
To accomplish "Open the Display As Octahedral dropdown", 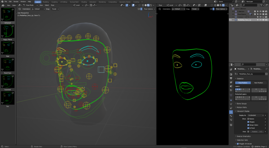I will [255, 115].
